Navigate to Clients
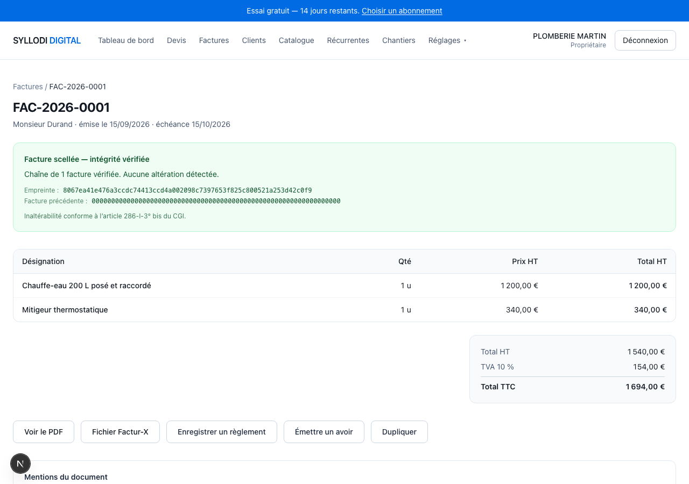 (254, 40)
